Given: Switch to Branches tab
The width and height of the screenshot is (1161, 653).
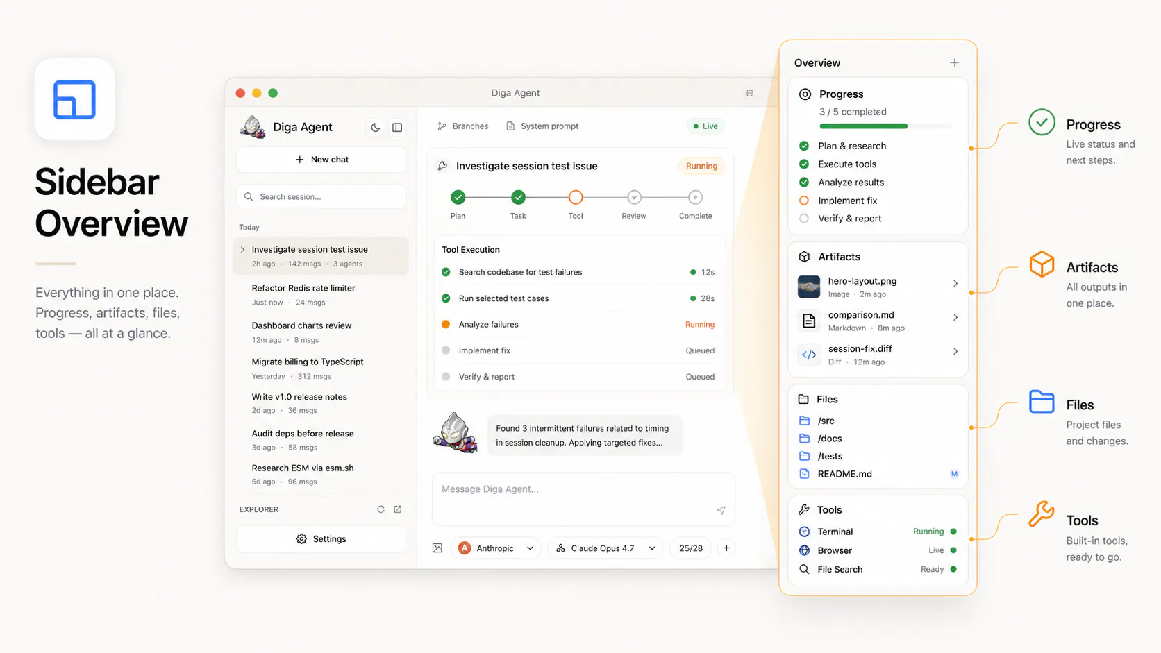Looking at the screenshot, I should (x=463, y=126).
